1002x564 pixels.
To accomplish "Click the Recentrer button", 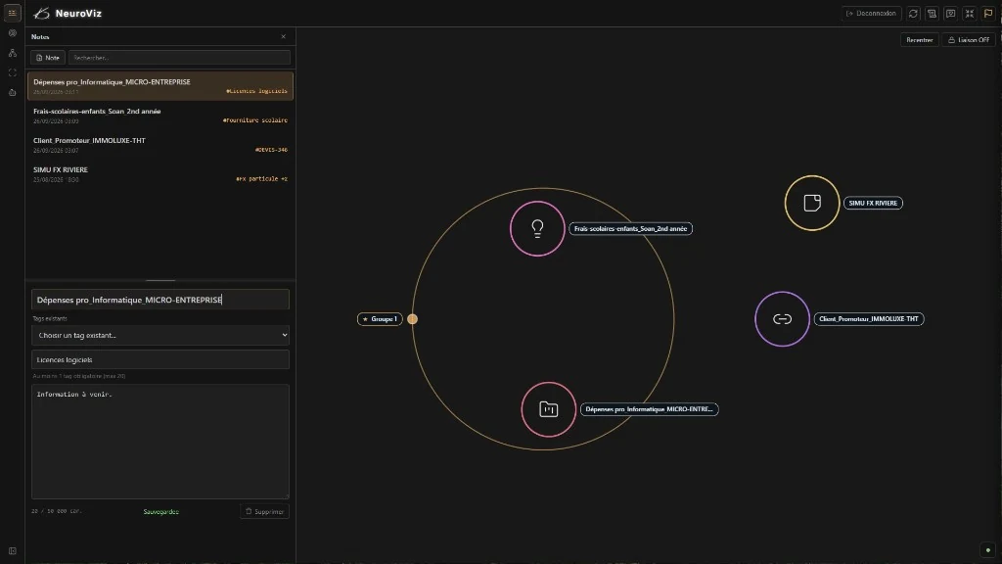I will click(x=920, y=39).
